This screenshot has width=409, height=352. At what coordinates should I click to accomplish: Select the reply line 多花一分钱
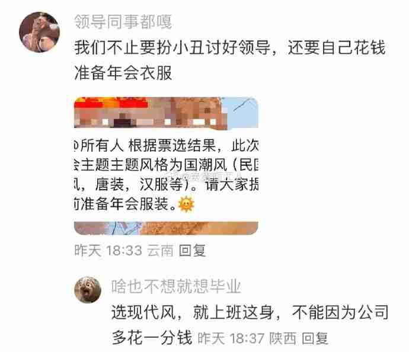tap(152, 338)
